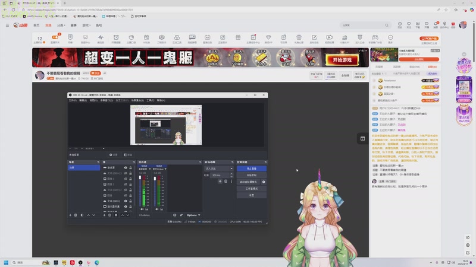Screen dimensions: 476x267
Task: Open the 编辑(E) menu in OBS
Action: pos(83,100)
